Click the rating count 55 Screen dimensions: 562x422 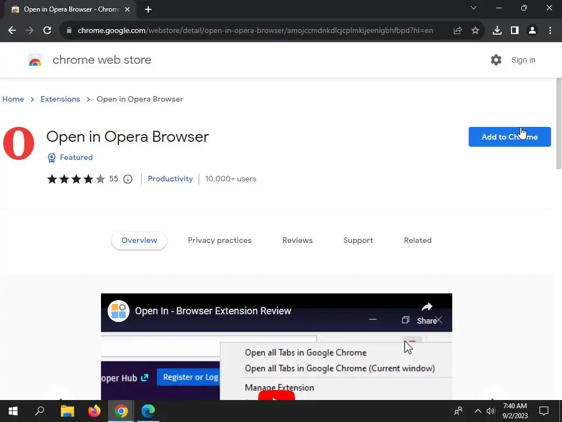coord(114,179)
